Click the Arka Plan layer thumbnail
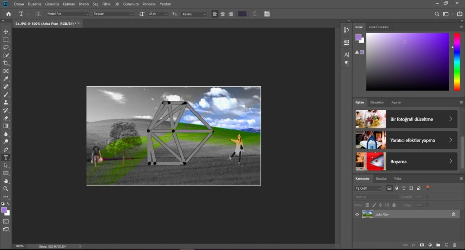 click(367, 214)
